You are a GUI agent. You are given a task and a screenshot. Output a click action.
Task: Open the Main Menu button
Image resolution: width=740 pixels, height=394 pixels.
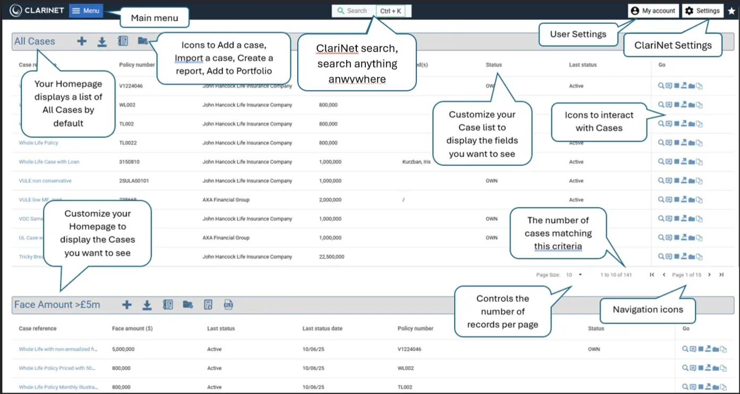(x=86, y=11)
